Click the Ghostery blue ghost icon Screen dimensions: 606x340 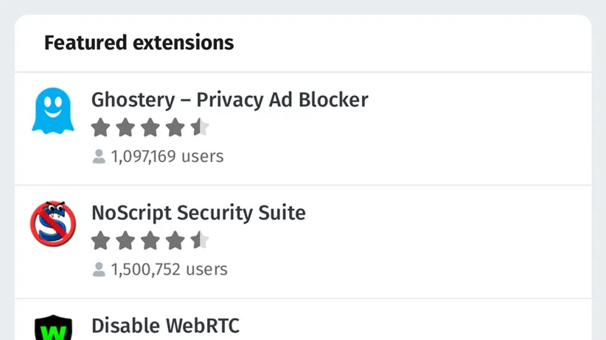(52, 110)
